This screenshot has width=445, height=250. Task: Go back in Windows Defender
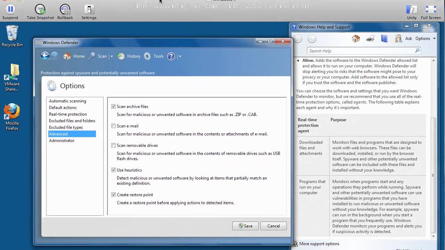[x=45, y=56]
